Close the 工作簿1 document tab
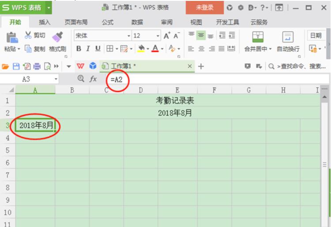Screen dimensions: 331x227 tap(190, 66)
